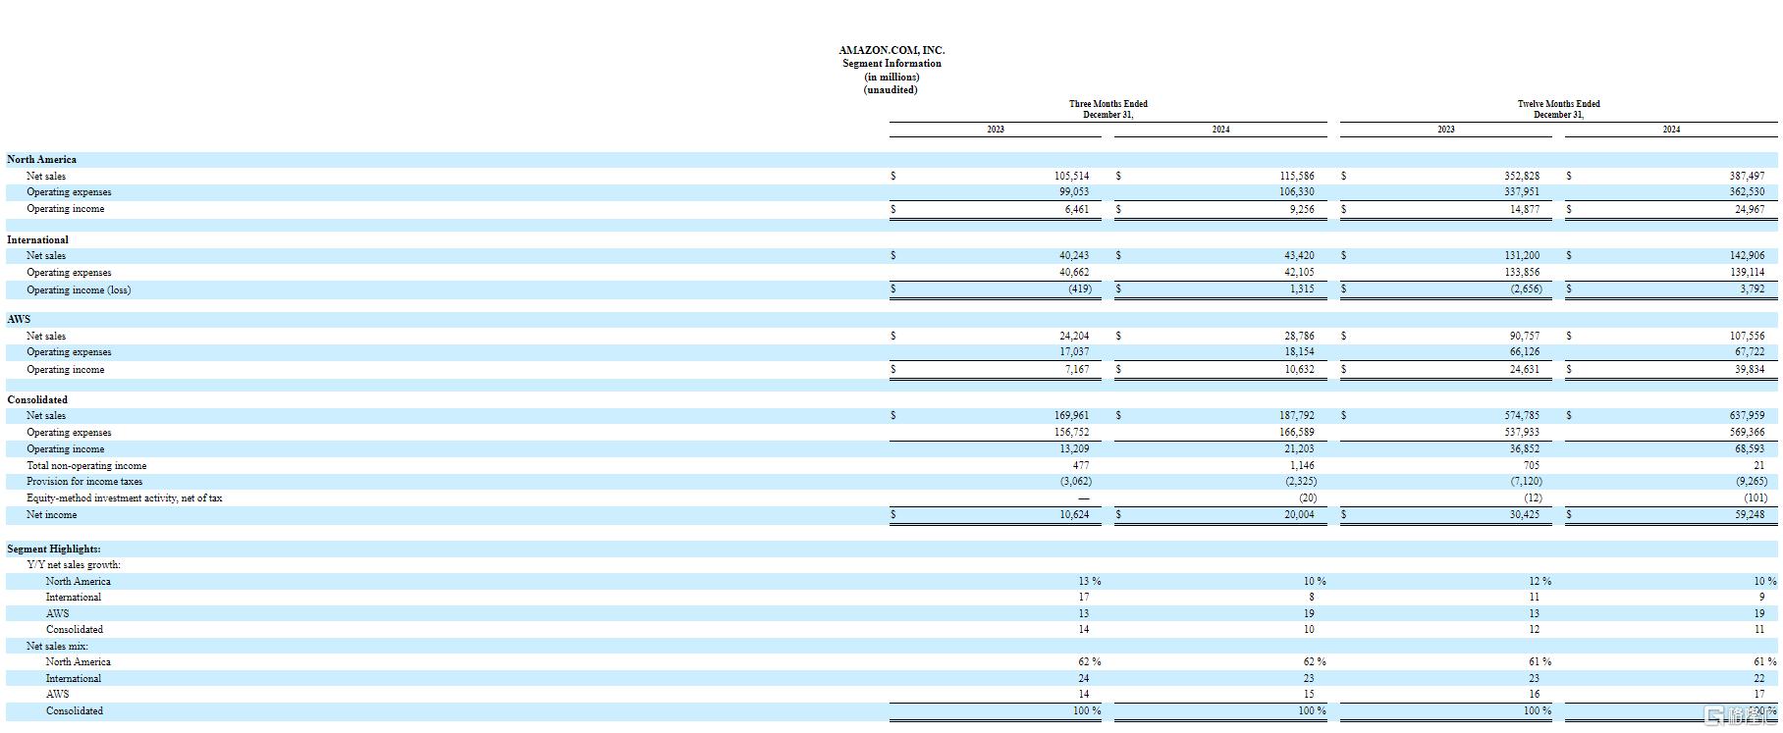Select the bold North America section header
Viewport: 1783px width, 733px height.
pyautogui.click(x=41, y=159)
